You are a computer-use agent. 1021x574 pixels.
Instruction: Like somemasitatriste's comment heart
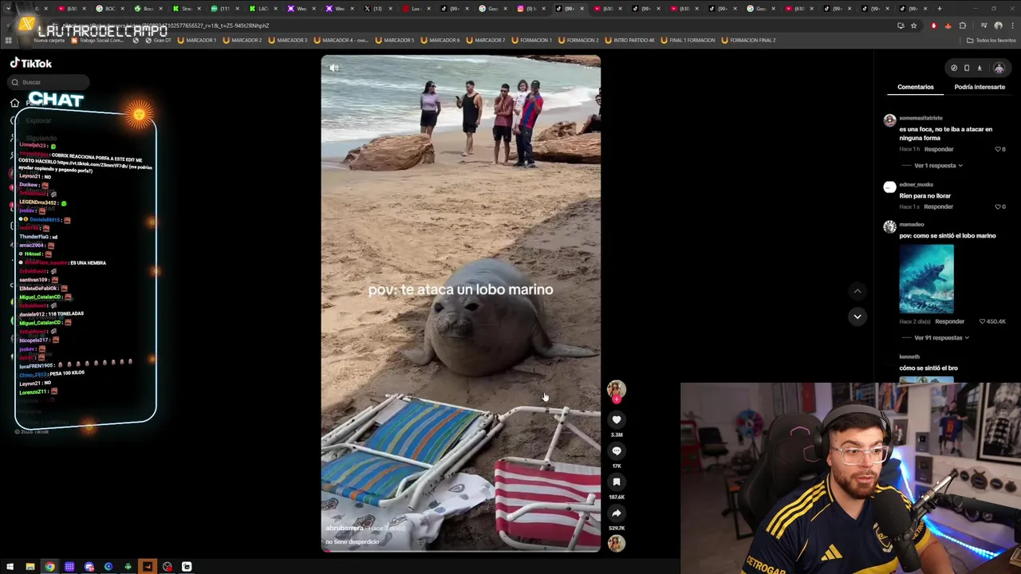[x=999, y=149]
